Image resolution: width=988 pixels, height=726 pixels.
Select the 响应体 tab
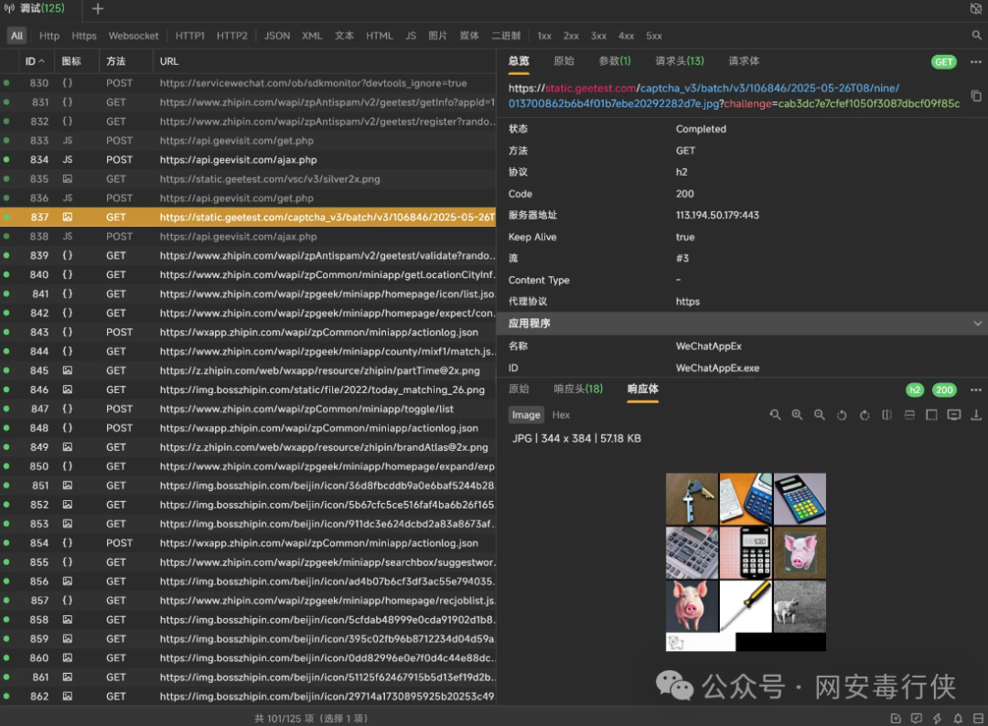pyautogui.click(x=643, y=390)
